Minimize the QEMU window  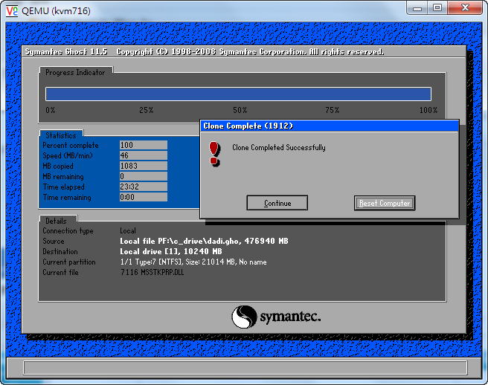pos(417,7)
